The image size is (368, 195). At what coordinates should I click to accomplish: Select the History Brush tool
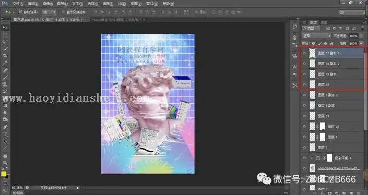click(x=5, y=91)
